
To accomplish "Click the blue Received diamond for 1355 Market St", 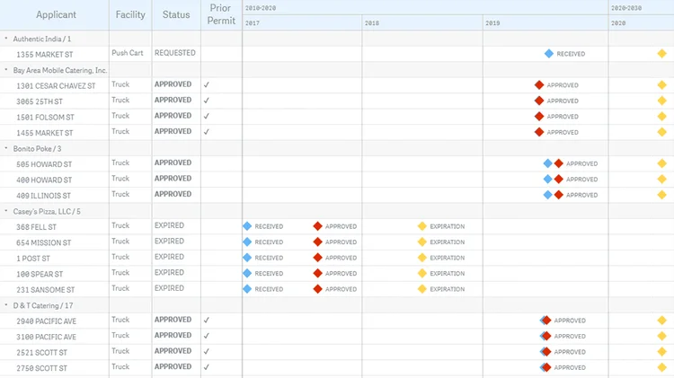I will [549, 54].
